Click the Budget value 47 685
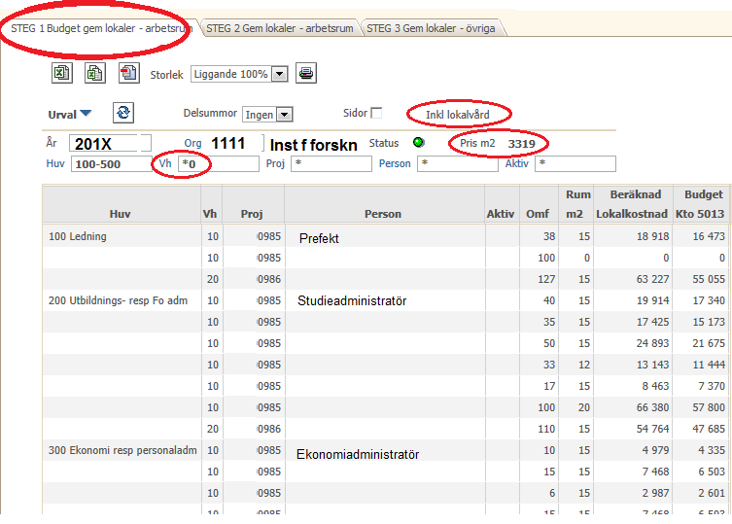The image size is (732, 524). (709, 429)
